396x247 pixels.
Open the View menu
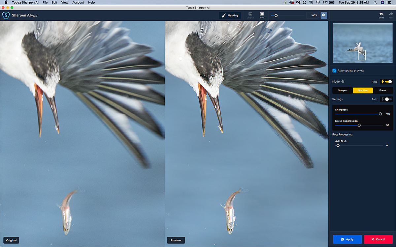pyautogui.click(x=65, y=2)
